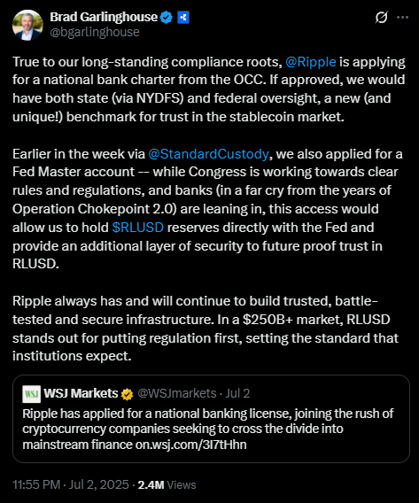
Task: Click the $RLUSD cashtag
Action: pos(138,228)
